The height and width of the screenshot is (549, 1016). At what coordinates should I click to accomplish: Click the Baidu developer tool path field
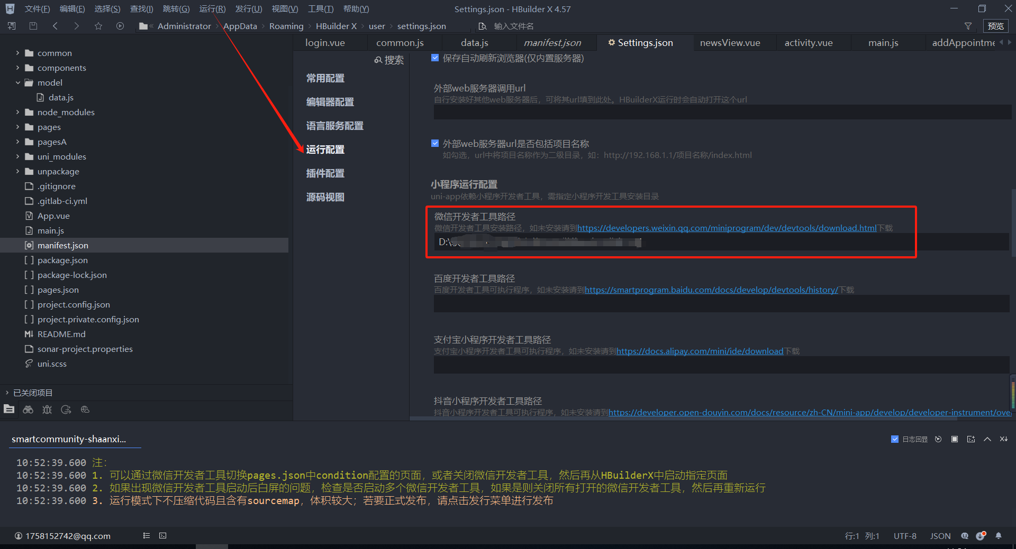coord(722,304)
